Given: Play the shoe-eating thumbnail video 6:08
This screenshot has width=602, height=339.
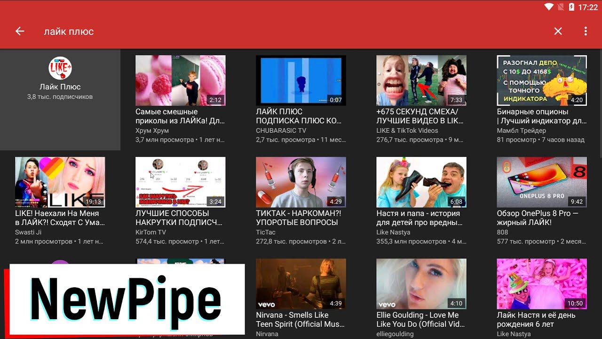Looking at the screenshot, I should pos(421,182).
